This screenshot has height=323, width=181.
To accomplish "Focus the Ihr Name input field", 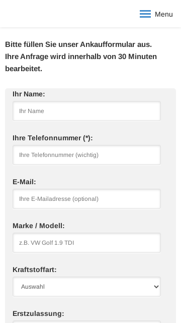I will [x=86, y=111].
